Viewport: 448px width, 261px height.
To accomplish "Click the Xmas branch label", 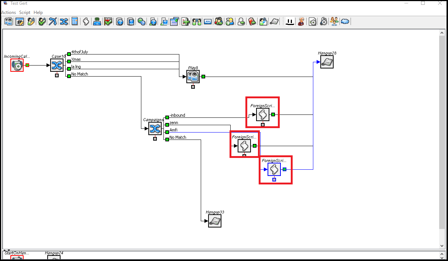I will tap(76, 59).
